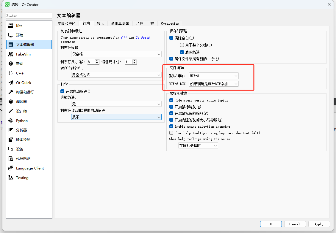Increase 制表符尺寸 with the up arrow
336x233 pixels.
click(97, 61)
